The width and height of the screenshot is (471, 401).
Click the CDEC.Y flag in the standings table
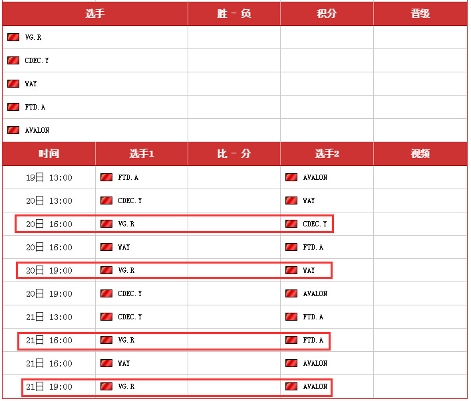click(13, 60)
